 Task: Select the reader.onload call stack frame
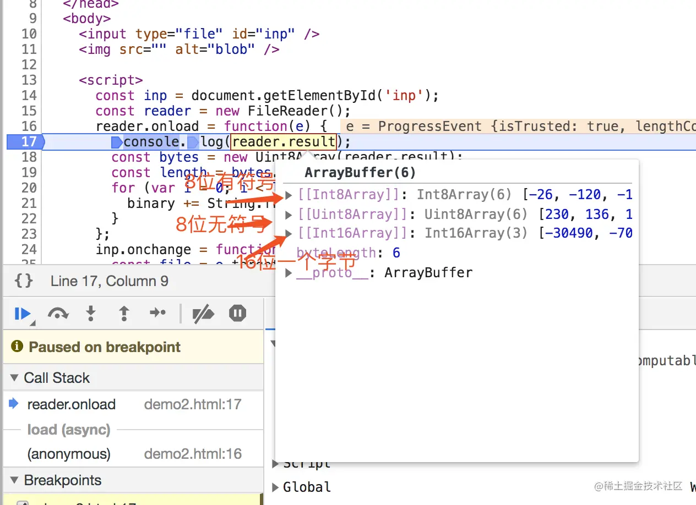coord(133,404)
